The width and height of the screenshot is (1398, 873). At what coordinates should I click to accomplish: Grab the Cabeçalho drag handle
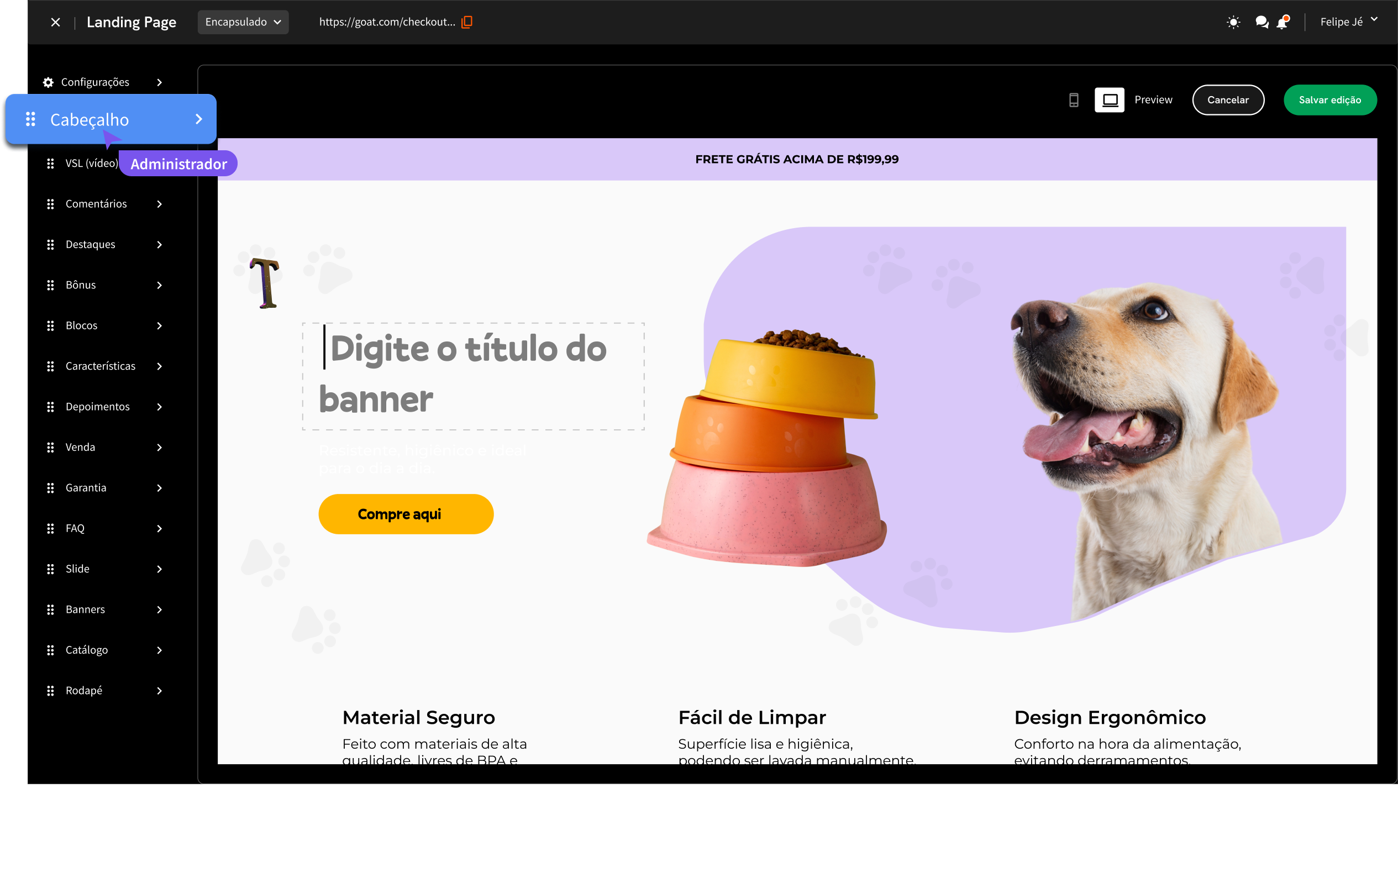30,119
